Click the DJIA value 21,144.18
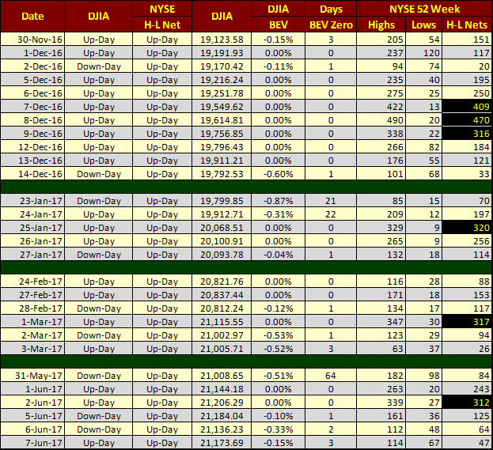This screenshot has width=493, height=450. [222, 389]
